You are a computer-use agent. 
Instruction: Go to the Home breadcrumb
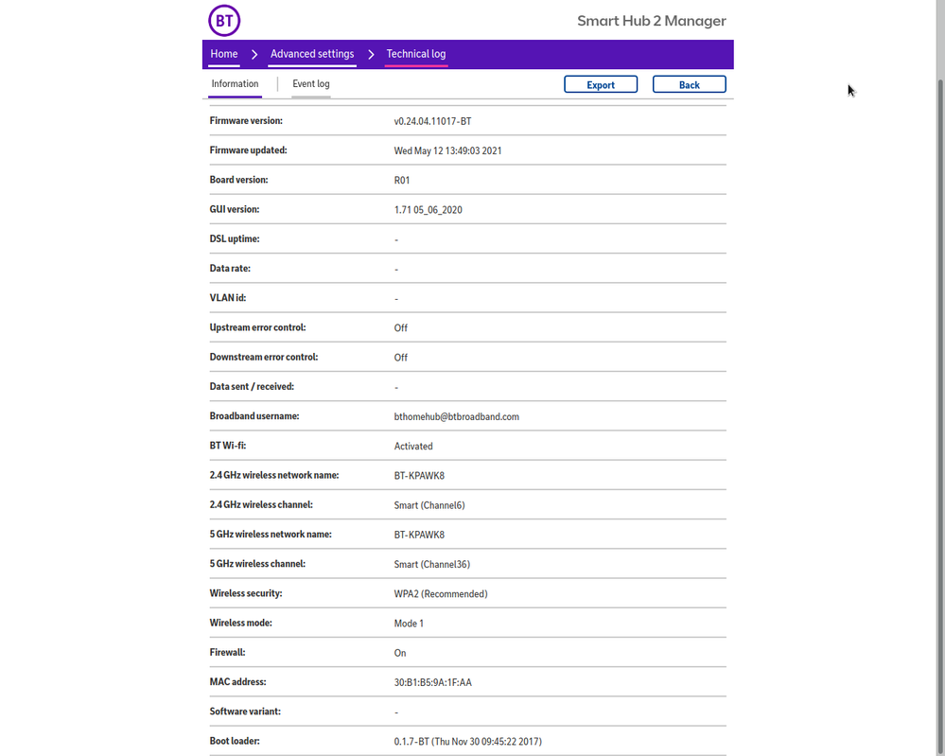pyautogui.click(x=224, y=54)
